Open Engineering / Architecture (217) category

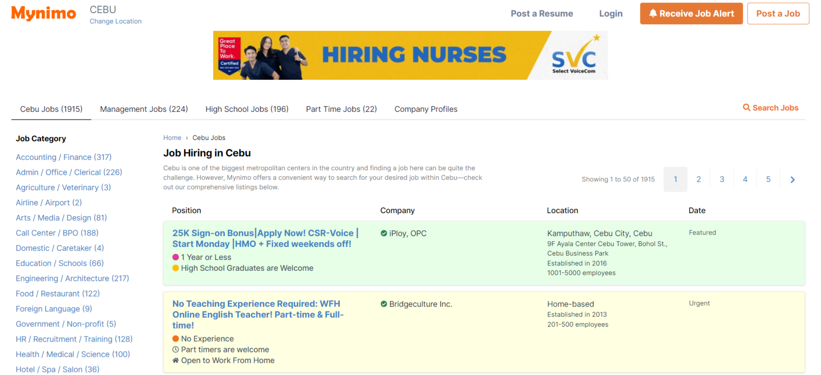coord(72,278)
